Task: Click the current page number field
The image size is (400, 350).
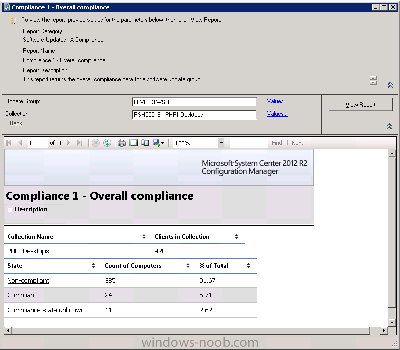Action: pos(37,143)
